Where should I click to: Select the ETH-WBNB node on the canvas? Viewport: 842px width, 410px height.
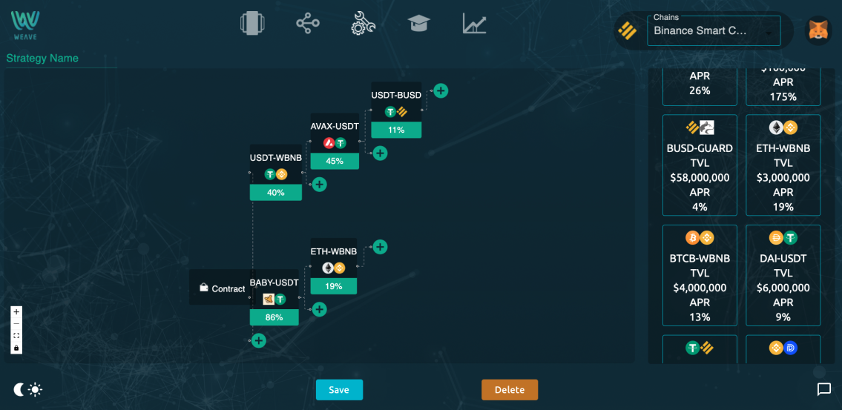pyautogui.click(x=334, y=265)
